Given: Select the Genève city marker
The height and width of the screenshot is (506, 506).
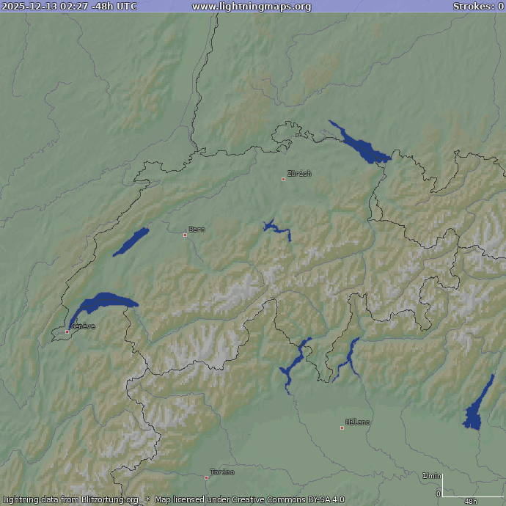Looking at the screenshot, I should click(67, 331).
